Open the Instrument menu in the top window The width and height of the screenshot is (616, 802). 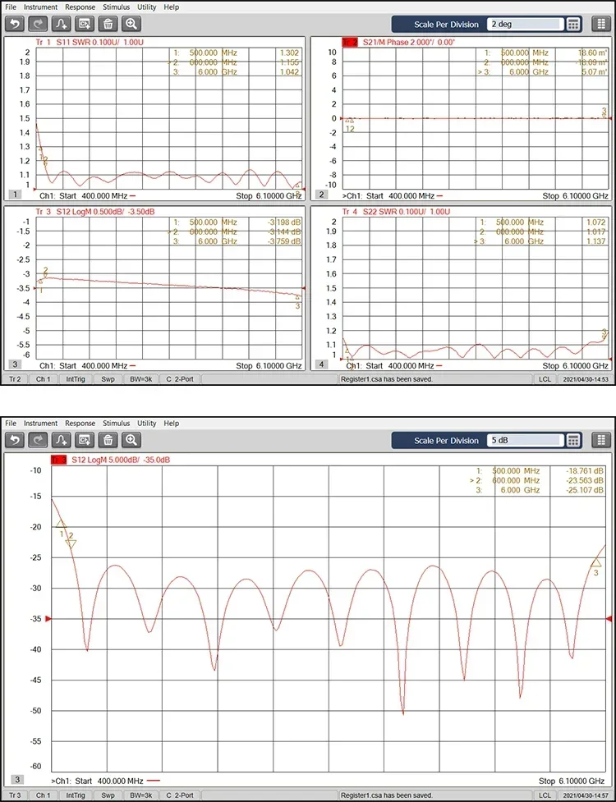40,7
